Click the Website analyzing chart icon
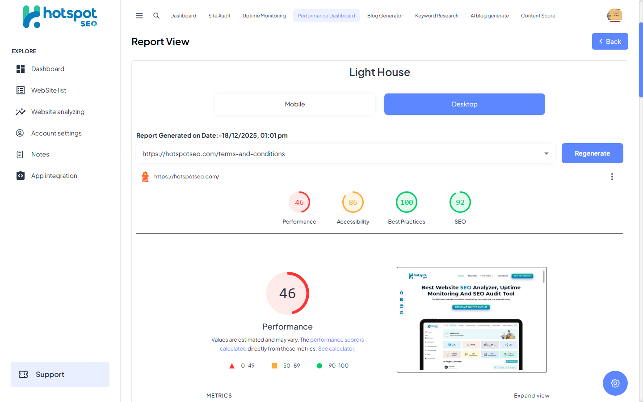 point(21,112)
